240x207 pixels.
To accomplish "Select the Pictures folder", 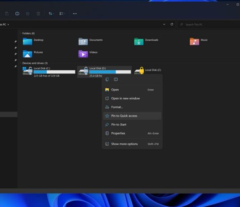I will [x=27, y=54].
